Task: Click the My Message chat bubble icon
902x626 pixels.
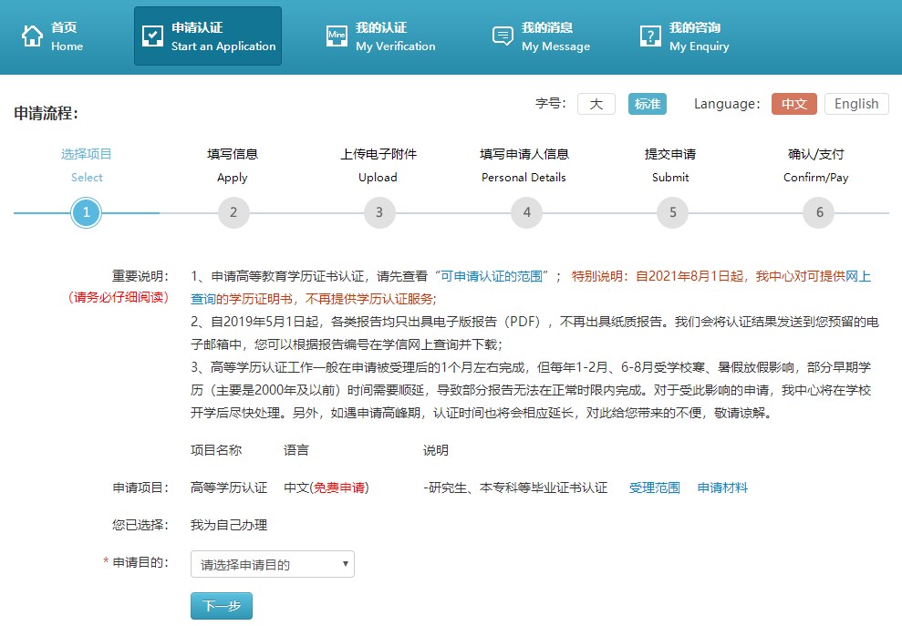Action: click(503, 36)
